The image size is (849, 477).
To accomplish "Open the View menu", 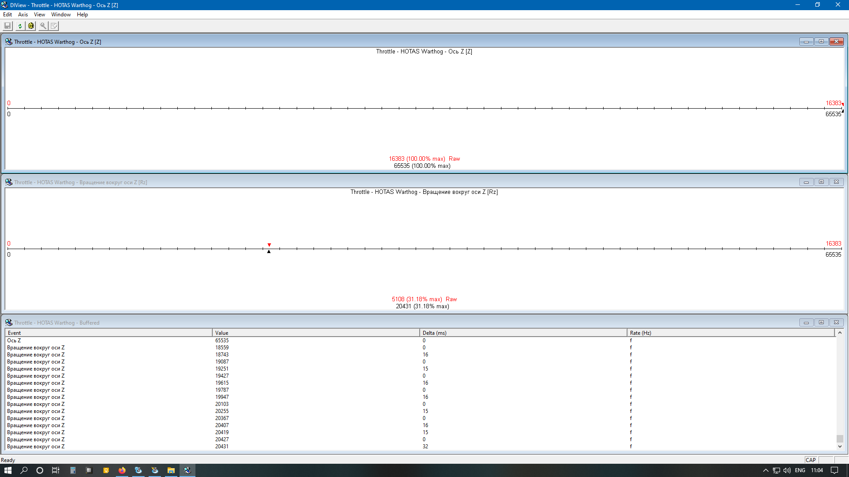I will coord(39,15).
